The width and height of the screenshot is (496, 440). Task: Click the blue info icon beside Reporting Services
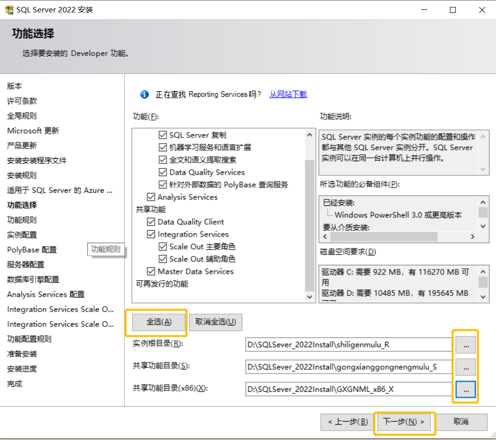pyautogui.click(x=145, y=94)
